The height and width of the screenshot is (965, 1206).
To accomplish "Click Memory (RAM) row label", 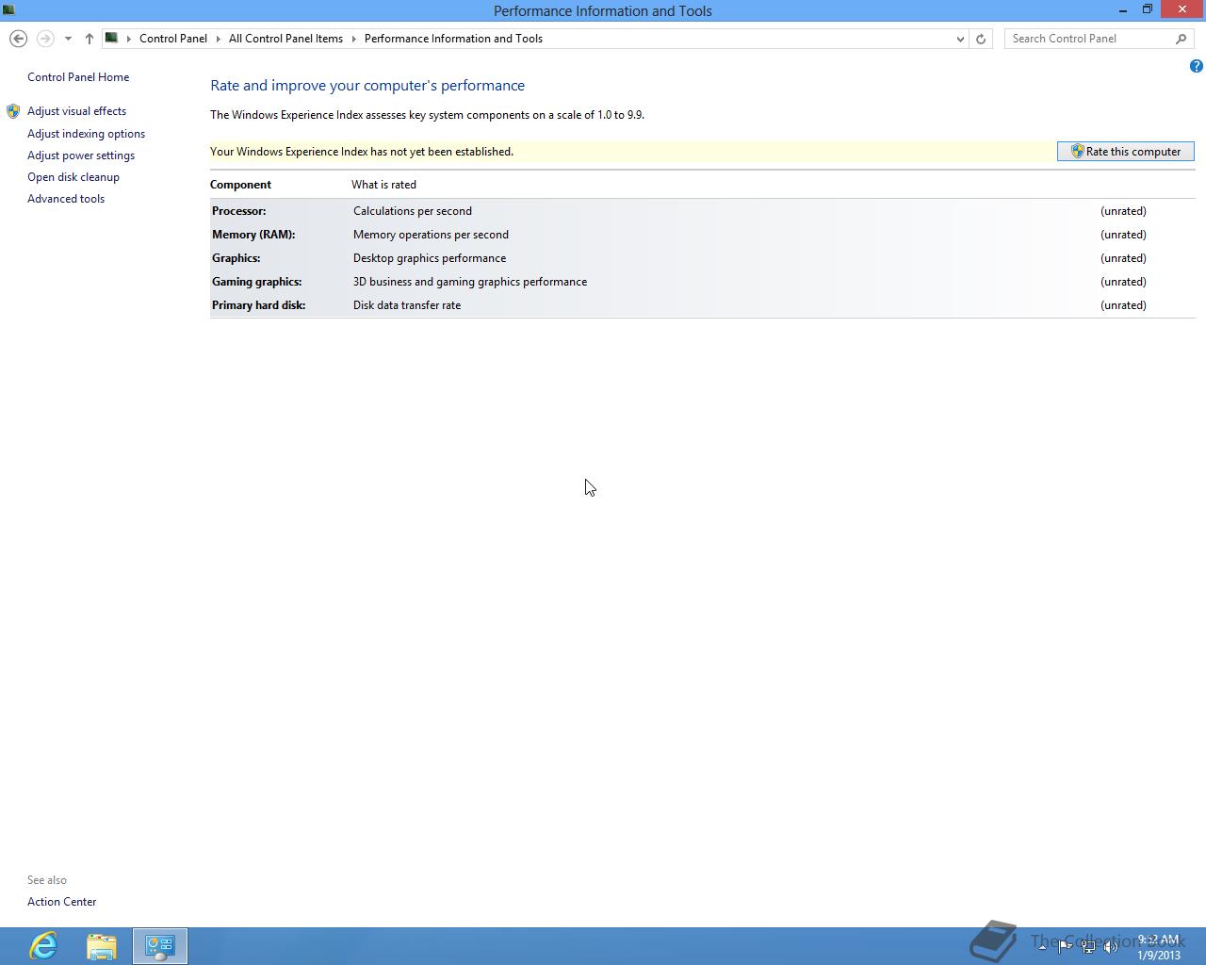I will (x=253, y=235).
